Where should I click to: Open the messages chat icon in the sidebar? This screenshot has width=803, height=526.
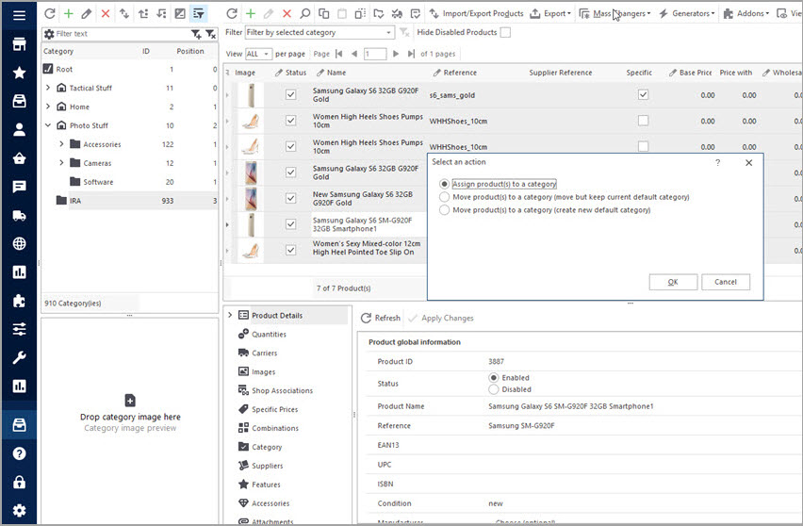(x=19, y=187)
